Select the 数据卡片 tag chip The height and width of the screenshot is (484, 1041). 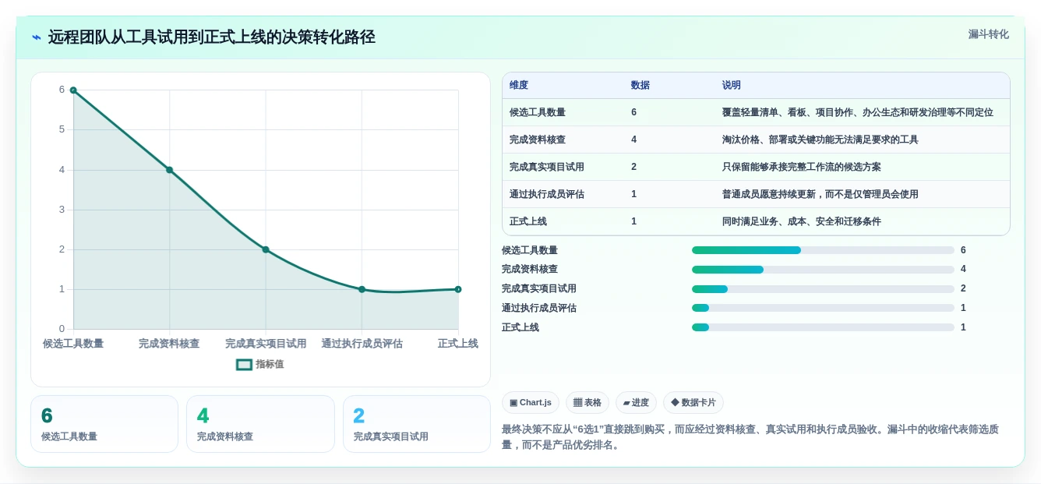point(693,402)
